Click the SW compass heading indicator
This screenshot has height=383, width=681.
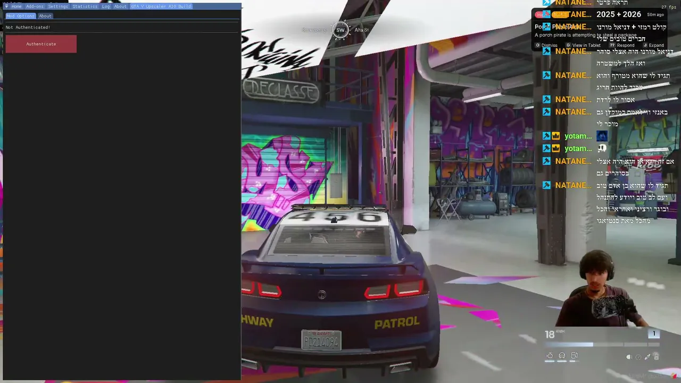[x=340, y=30]
